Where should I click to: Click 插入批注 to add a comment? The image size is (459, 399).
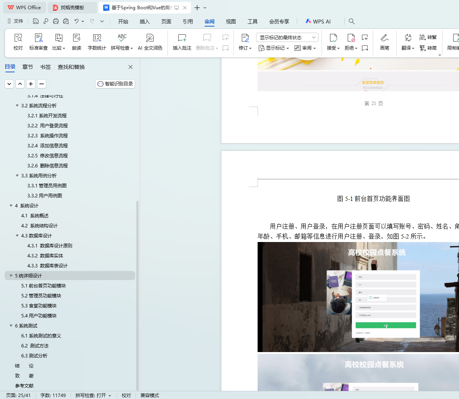pos(182,42)
